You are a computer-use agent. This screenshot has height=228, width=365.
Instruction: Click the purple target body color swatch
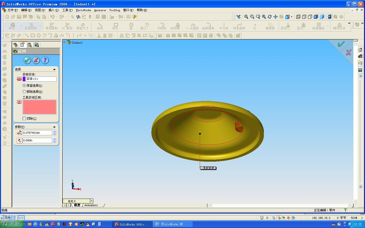pyautogui.click(x=24, y=79)
